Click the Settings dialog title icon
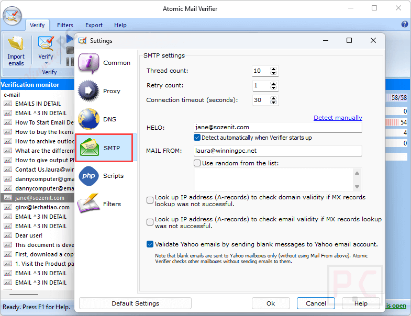The height and width of the screenshot is (316, 411). click(x=82, y=41)
